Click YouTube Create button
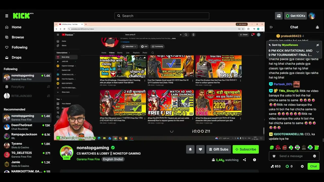Screen dimensions: 324x182 click(x=244, y=35)
